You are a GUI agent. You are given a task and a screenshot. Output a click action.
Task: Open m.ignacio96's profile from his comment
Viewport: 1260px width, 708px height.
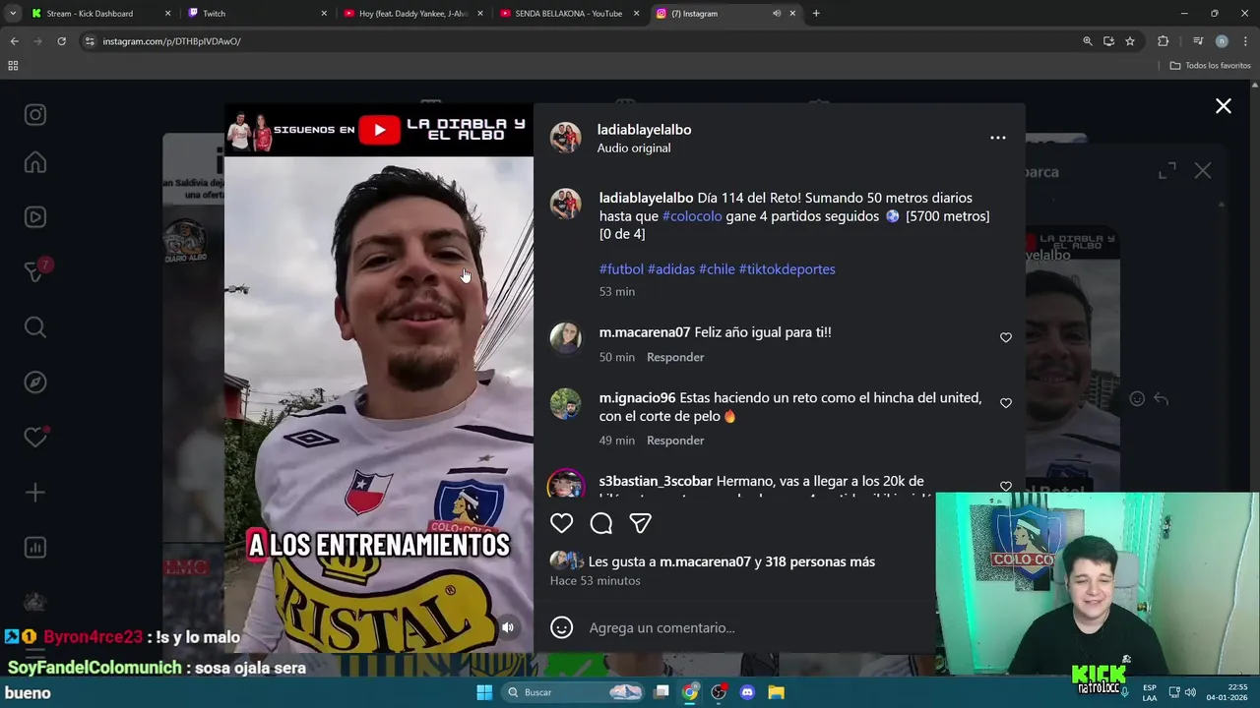tap(637, 398)
